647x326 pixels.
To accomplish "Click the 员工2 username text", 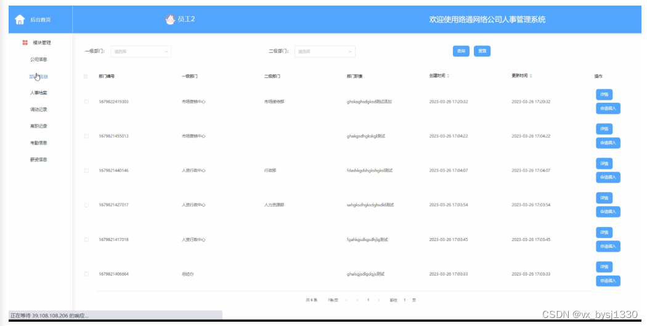I will [x=186, y=19].
